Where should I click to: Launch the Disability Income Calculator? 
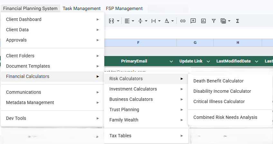tap(230, 91)
